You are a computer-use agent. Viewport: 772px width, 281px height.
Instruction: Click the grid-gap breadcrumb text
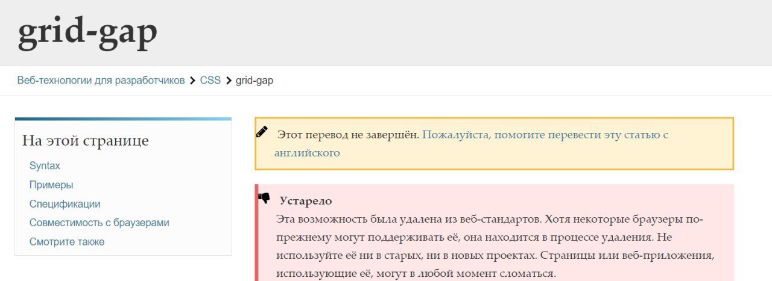coord(254,80)
